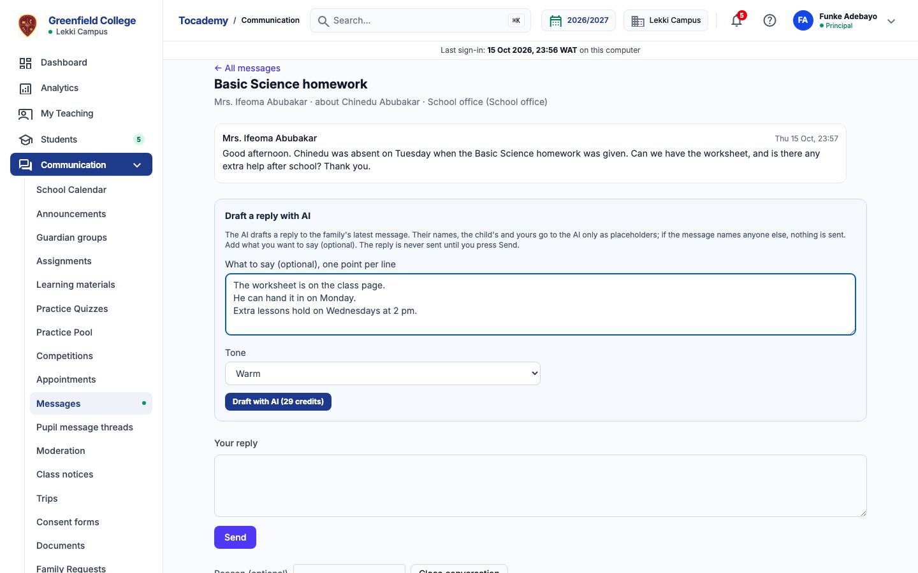The width and height of the screenshot is (918, 573).
Task: Open Pupil message threads
Action: pyautogui.click(x=91, y=427)
